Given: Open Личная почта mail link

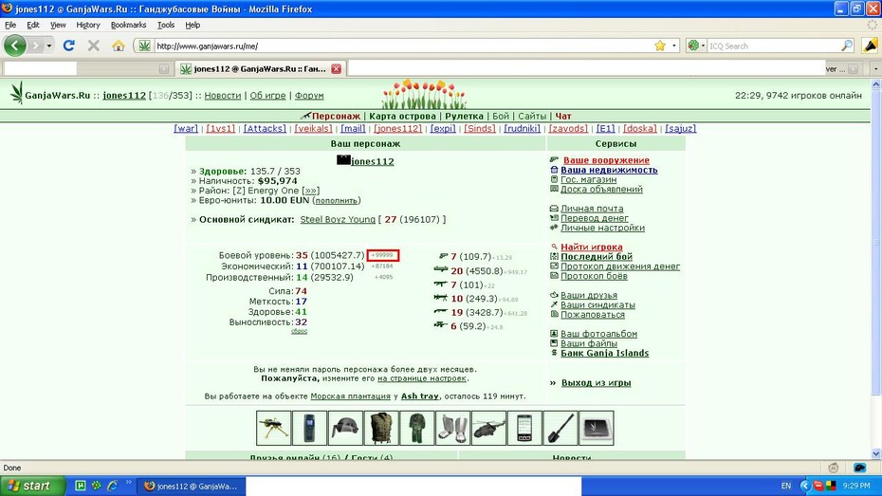Looking at the screenshot, I should [592, 208].
